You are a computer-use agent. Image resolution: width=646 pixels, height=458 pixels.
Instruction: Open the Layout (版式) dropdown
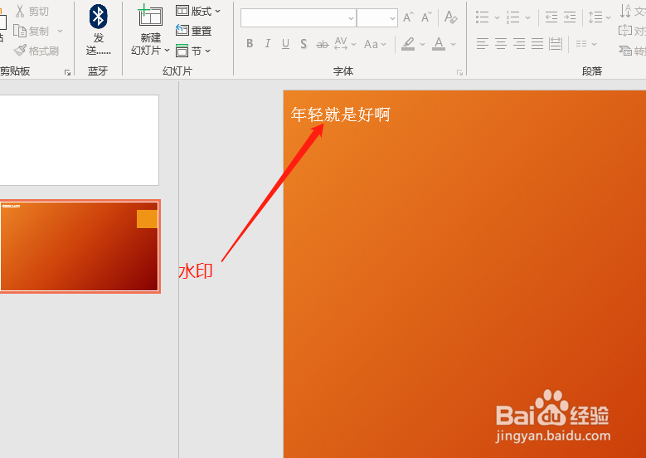[x=198, y=11]
